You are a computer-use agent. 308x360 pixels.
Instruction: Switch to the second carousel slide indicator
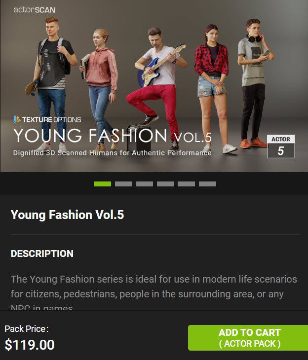tap(123, 184)
